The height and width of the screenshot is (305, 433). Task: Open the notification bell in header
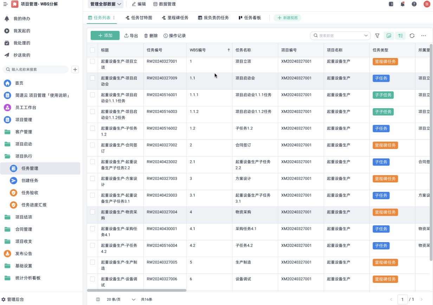pyautogui.click(x=402, y=4)
